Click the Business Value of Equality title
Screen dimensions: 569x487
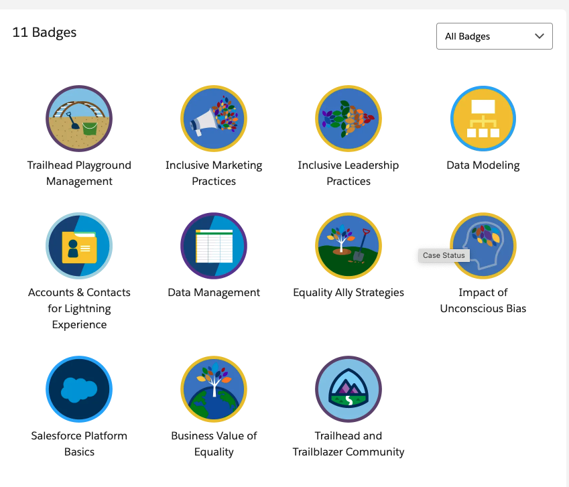214,443
